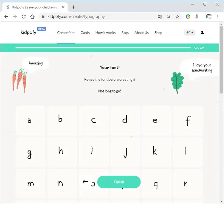
Task: Click the gray download arrow extension icon
Action: coord(197,17)
